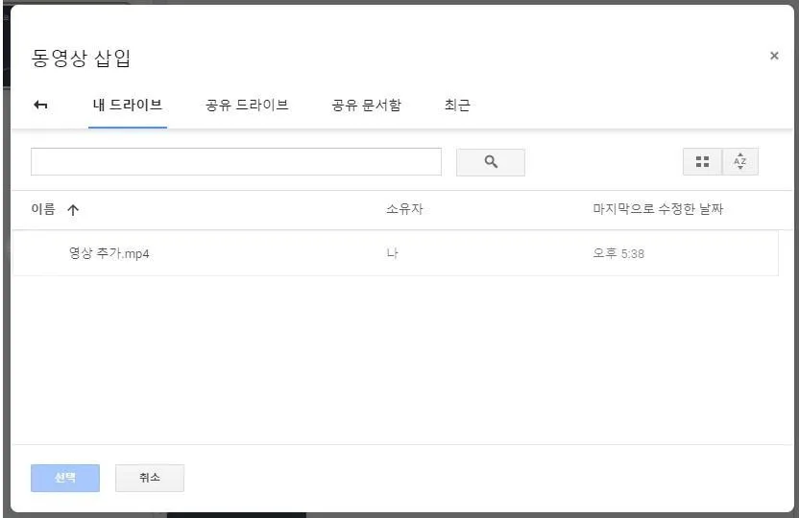Switch to the 공유 문서함 tab
The image size is (799, 518).
[x=367, y=106]
